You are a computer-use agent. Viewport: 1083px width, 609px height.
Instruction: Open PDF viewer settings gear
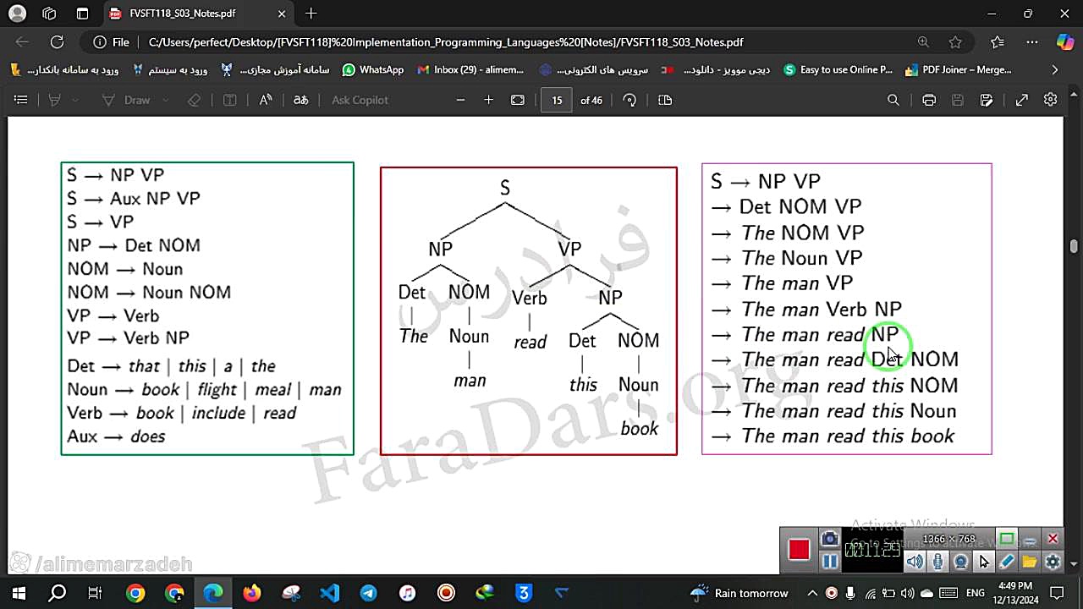click(1051, 100)
